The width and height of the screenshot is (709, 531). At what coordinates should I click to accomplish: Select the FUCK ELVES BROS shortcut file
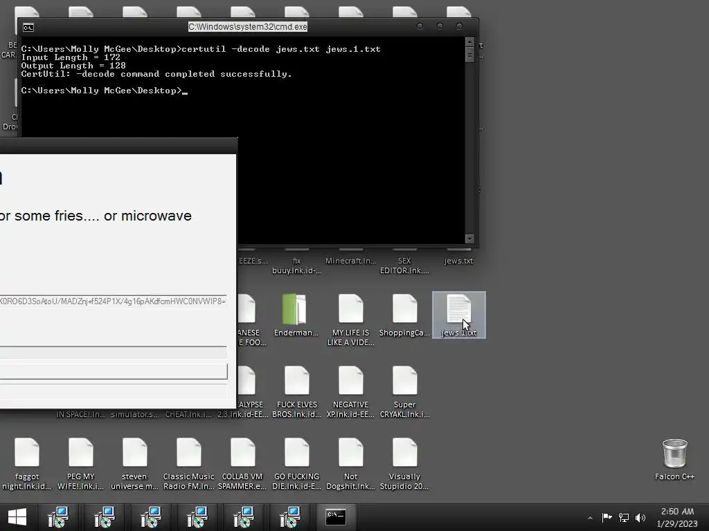click(296, 392)
